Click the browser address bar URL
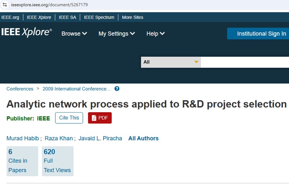Image resolution: width=289 pixels, height=192 pixels. [x=49, y=5]
